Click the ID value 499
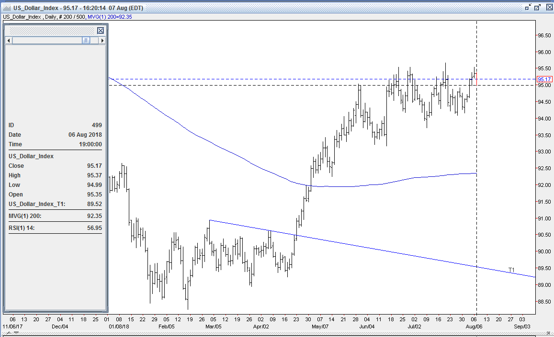 click(97, 125)
